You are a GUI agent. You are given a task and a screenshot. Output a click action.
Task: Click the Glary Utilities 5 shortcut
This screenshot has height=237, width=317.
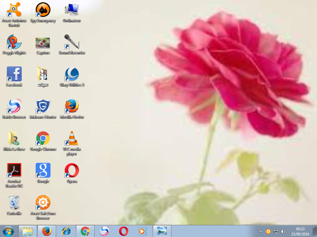[72, 74]
